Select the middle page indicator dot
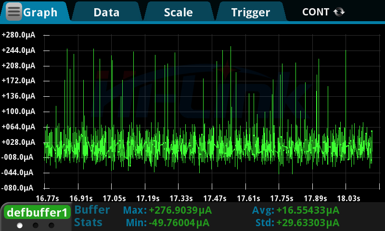The height and width of the screenshot is (231, 385). click(x=36, y=225)
